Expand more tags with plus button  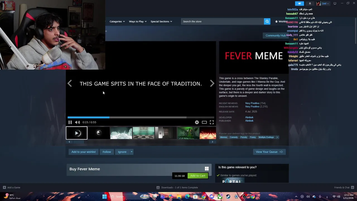pyautogui.click(x=277, y=137)
